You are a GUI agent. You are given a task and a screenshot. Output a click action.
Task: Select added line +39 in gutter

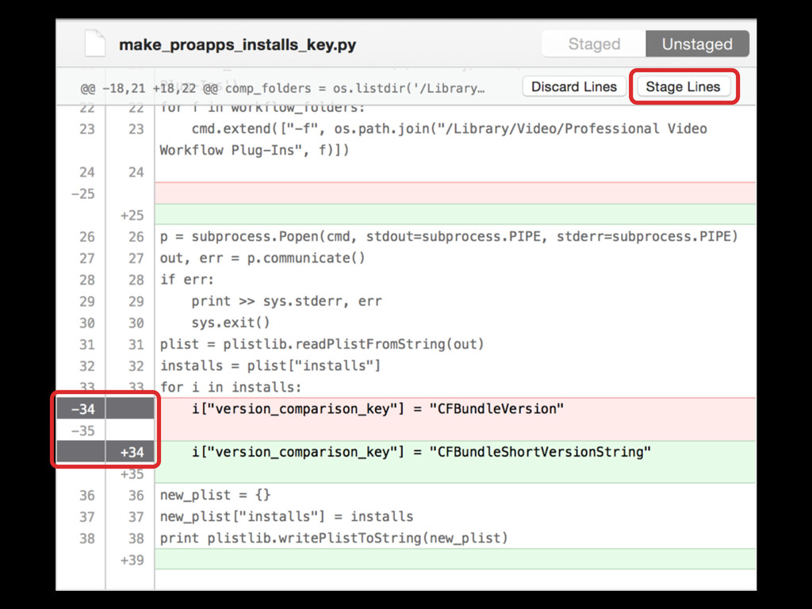132,560
